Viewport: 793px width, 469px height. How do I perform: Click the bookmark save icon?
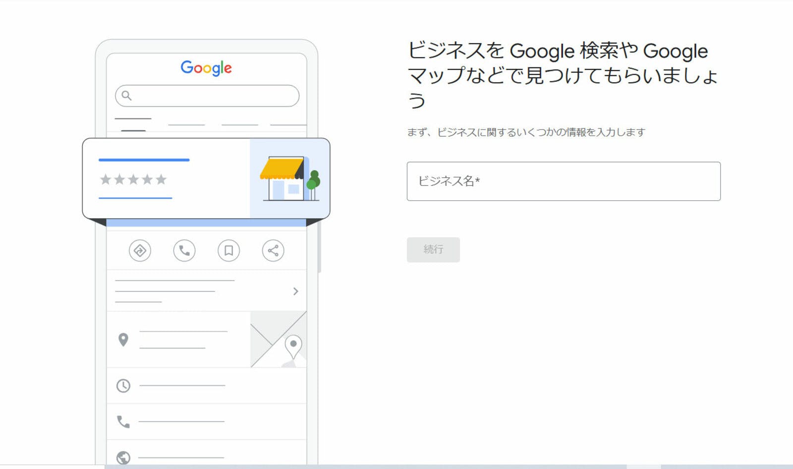tap(228, 250)
